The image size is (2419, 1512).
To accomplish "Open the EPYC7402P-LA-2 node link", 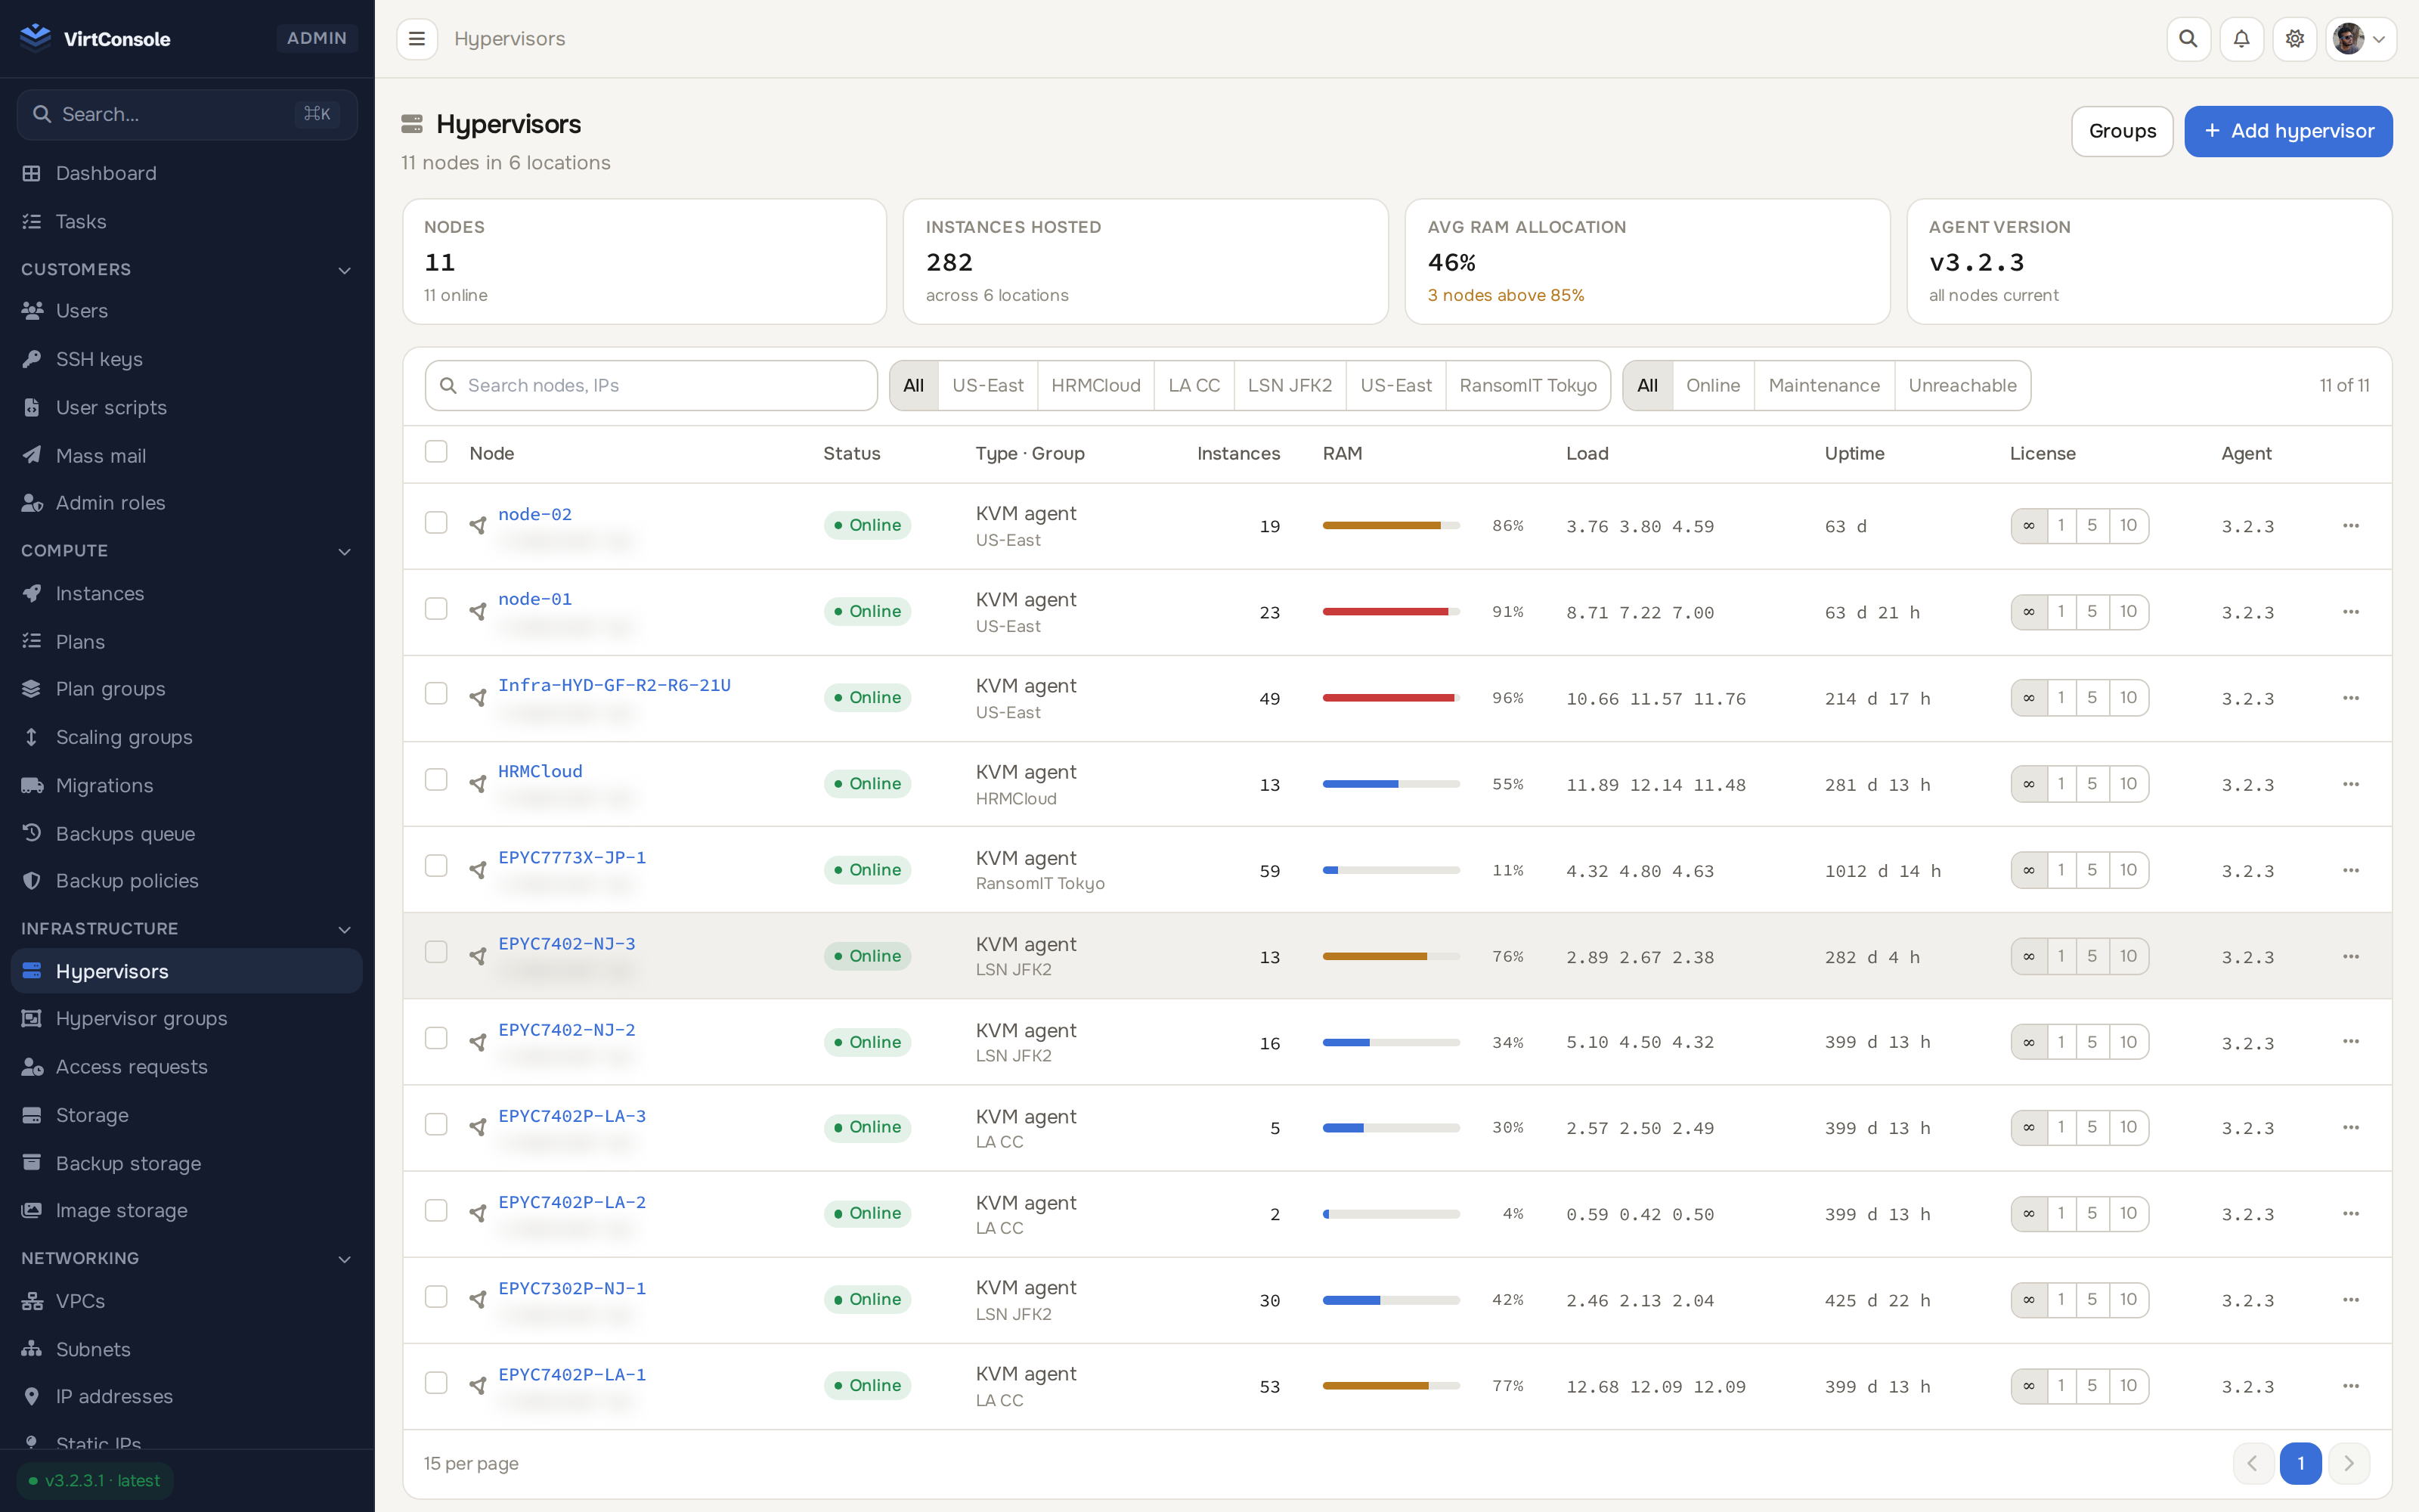I will tap(571, 1202).
